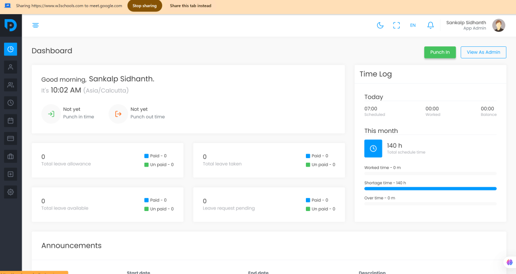
Task: Collapse the sidebar with the hamburger icon
Action: click(x=35, y=25)
